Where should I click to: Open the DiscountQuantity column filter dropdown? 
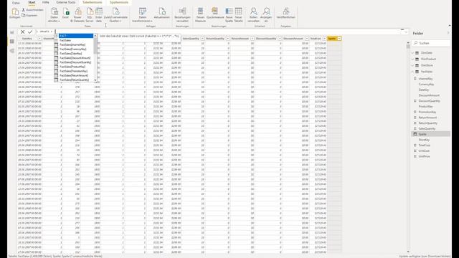coord(280,39)
